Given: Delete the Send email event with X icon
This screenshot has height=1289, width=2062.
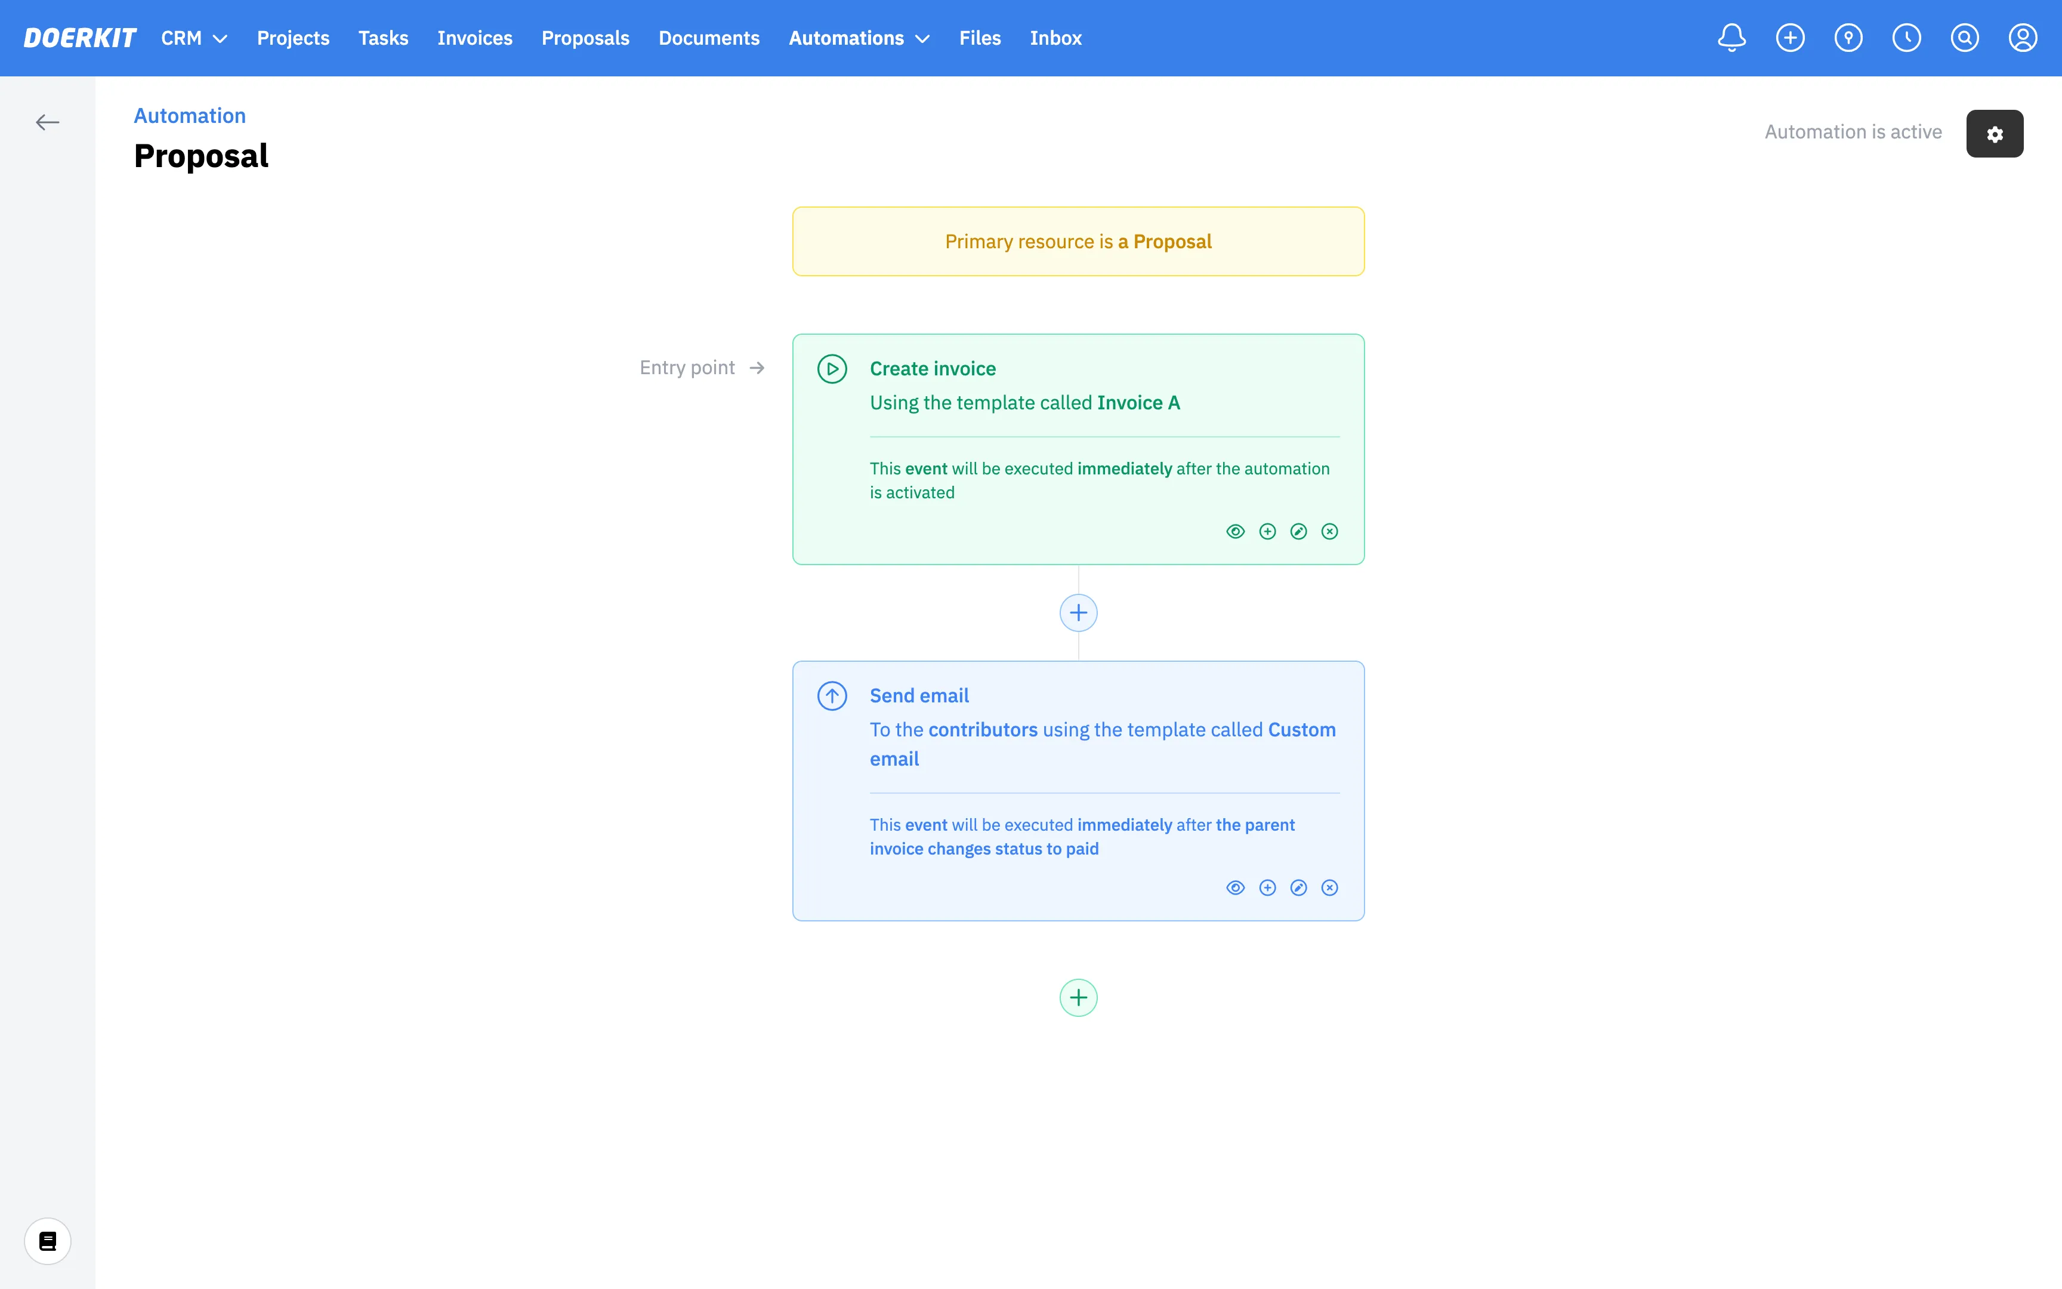Looking at the screenshot, I should (1329, 889).
